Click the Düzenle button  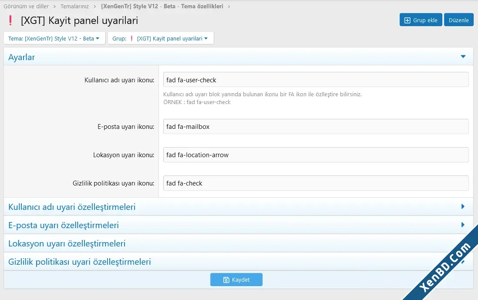458,20
